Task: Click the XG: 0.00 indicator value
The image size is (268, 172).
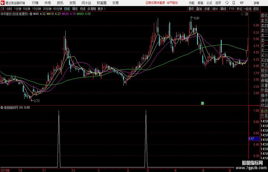Action: (24, 108)
